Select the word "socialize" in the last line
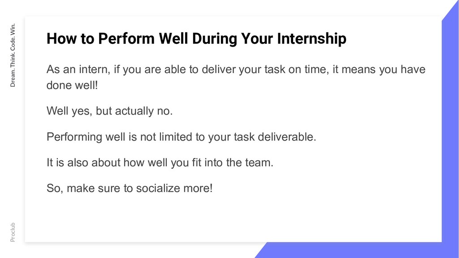Screen dimensions: 459x258 click(158, 188)
